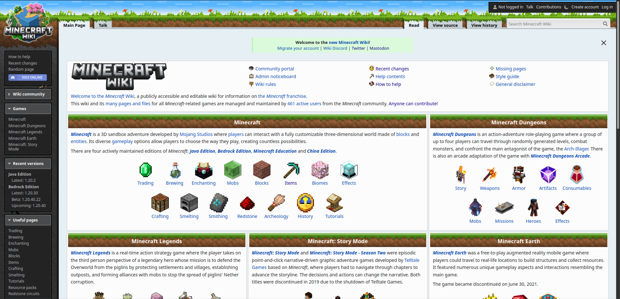Open the Dungeons Story icon
The width and height of the screenshot is (620, 299).
tap(461, 175)
